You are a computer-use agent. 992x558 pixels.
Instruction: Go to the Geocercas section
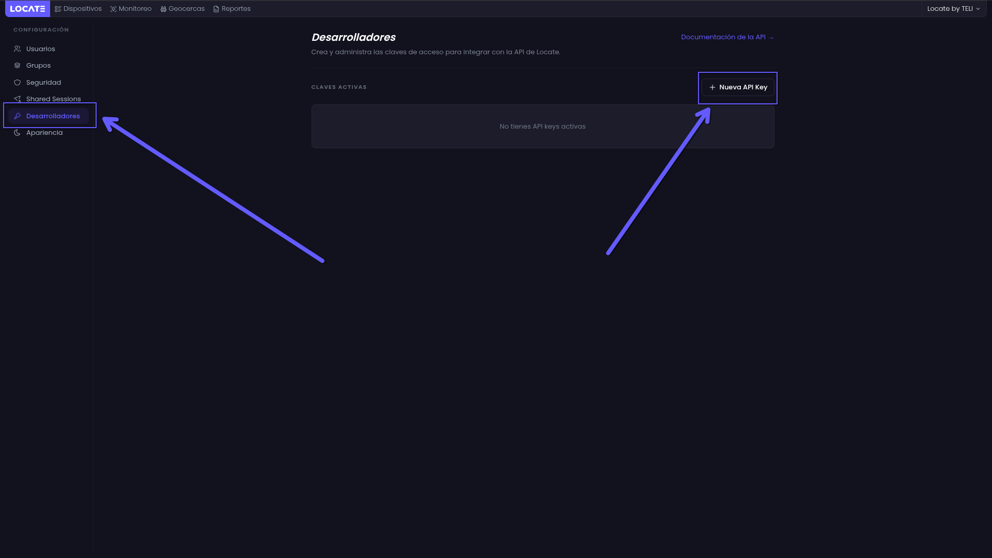(x=186, y=9)
